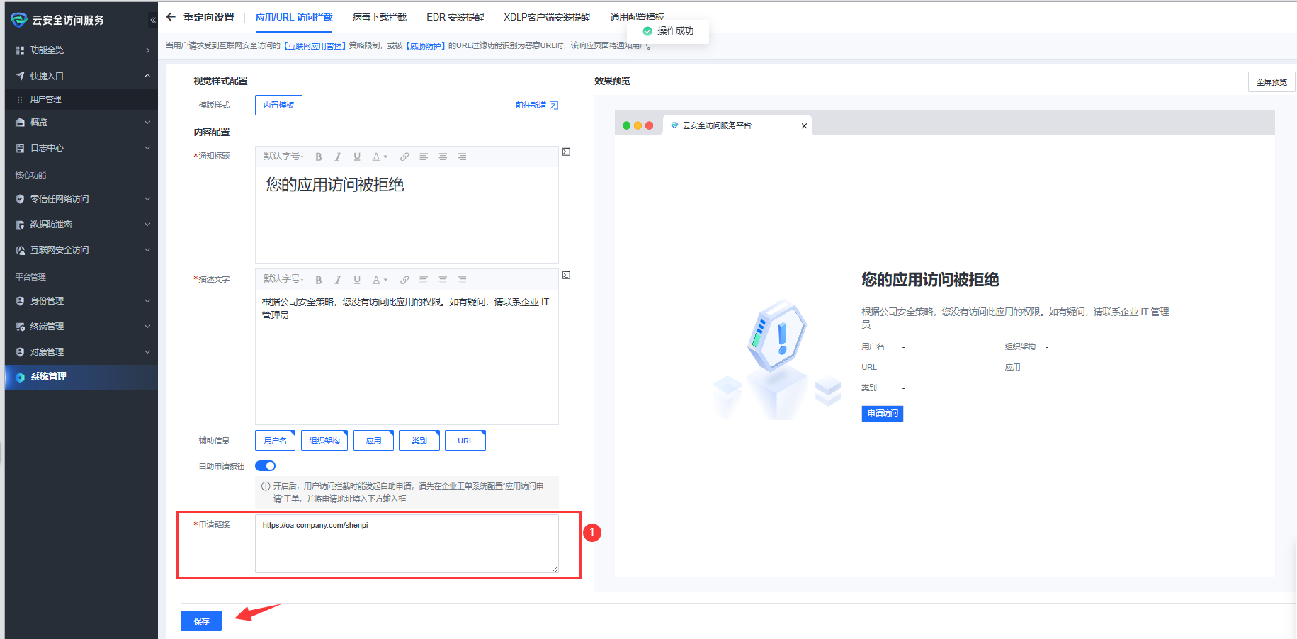Align 描述文字 text to the left
Screen dimensions: 1297x639
(x=424, y=280)
